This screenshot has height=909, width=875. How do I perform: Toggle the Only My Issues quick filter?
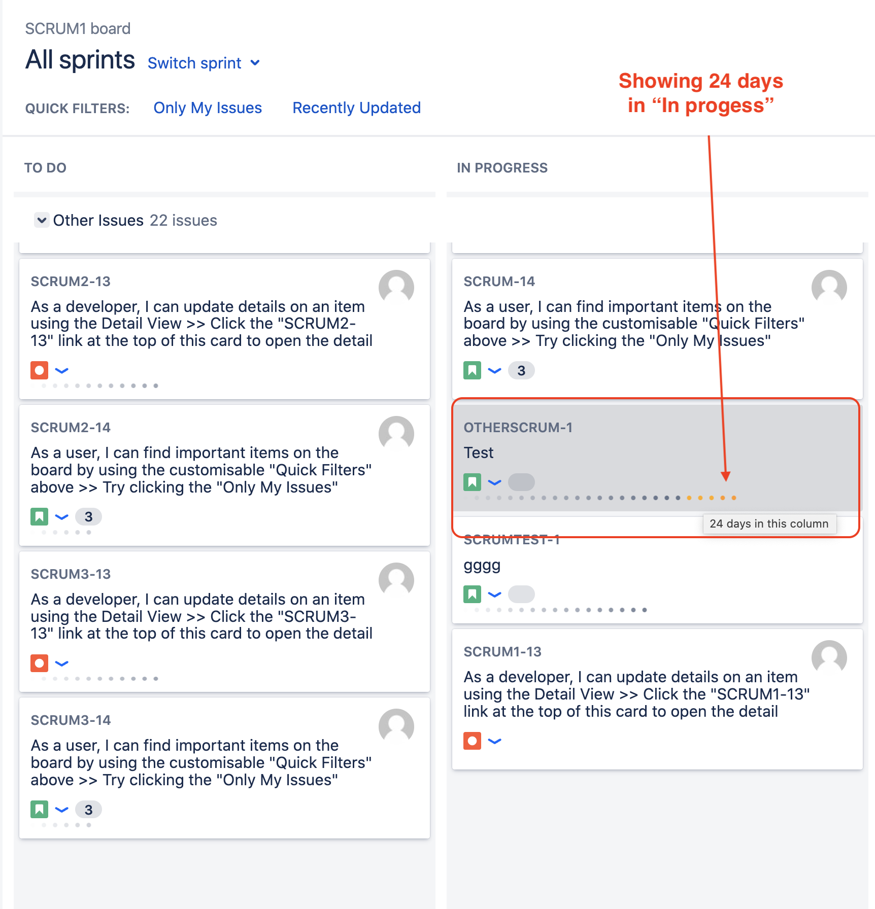coord(208,108)
